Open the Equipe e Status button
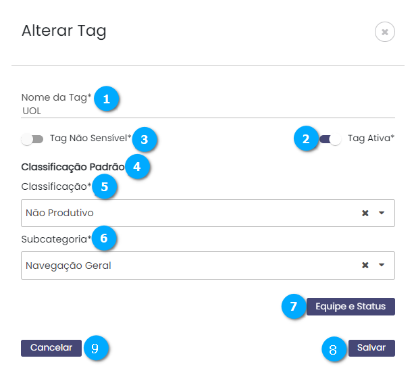The height and width of the screenshot is (381, 414). tap(351, 306)
